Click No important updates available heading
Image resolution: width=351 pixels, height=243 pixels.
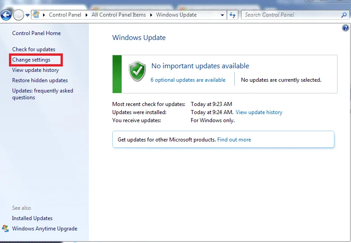pos(200,66)
